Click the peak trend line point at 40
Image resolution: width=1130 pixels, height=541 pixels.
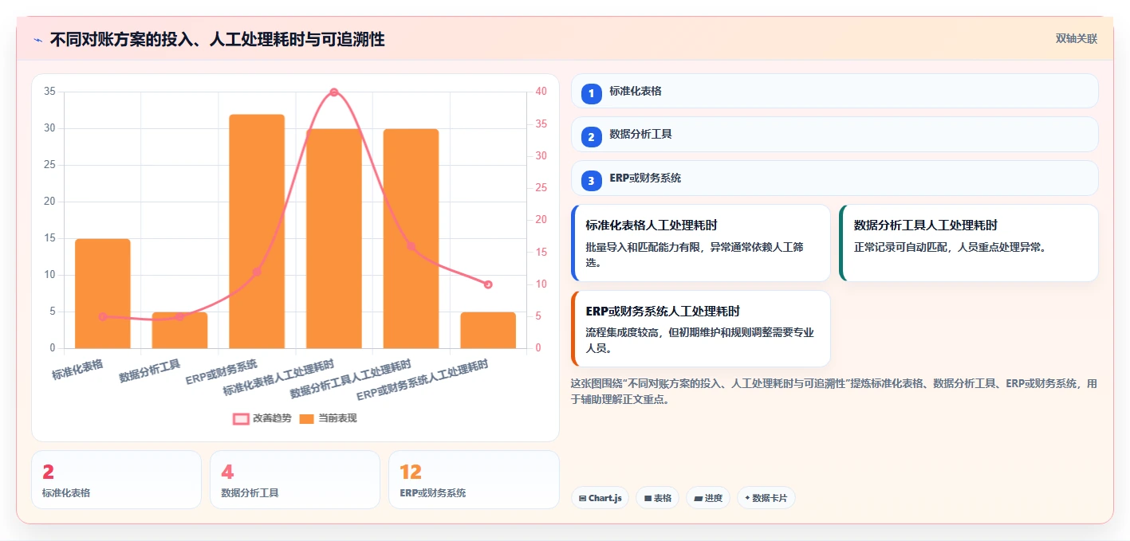334,92
